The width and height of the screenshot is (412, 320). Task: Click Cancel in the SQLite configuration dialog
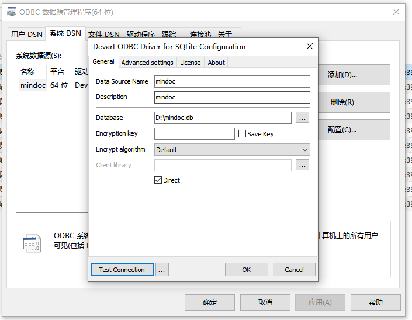[x=294, y=270]
